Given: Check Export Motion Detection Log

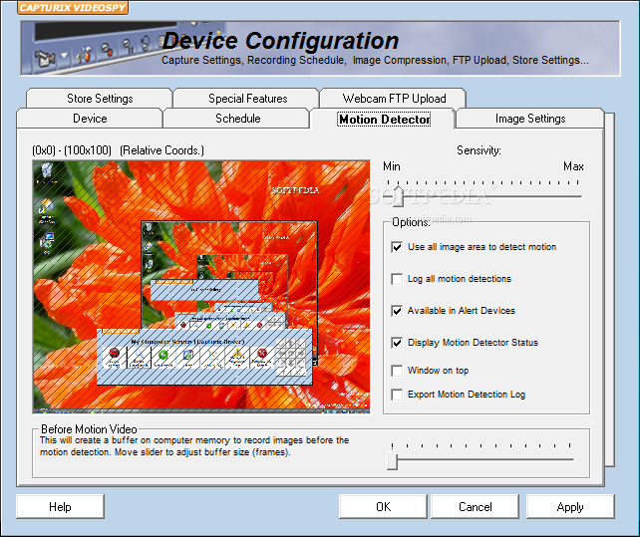Looking at the screenshot, I should point(397,395).
